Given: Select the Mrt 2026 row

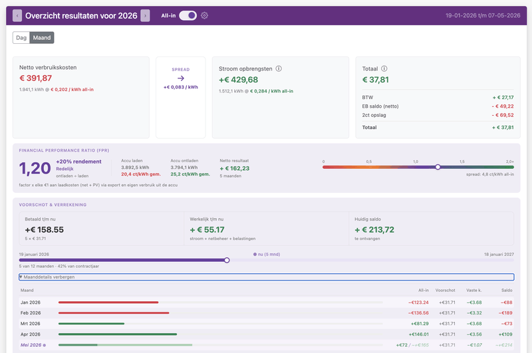Looking at the screenshot, I should click(267, 324).
